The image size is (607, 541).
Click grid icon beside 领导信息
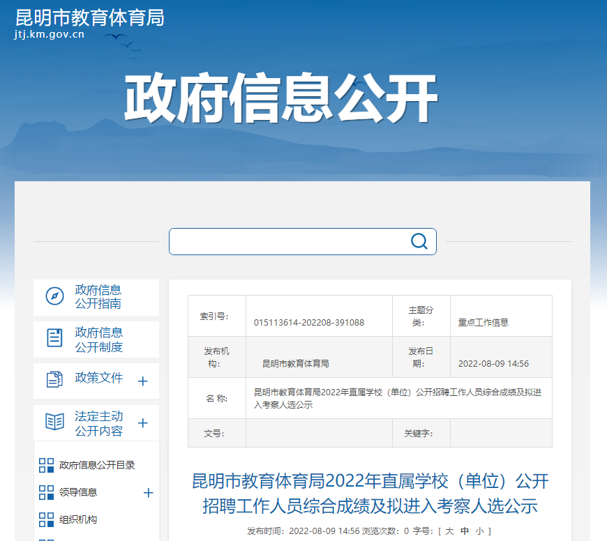(x=47, y=492)
